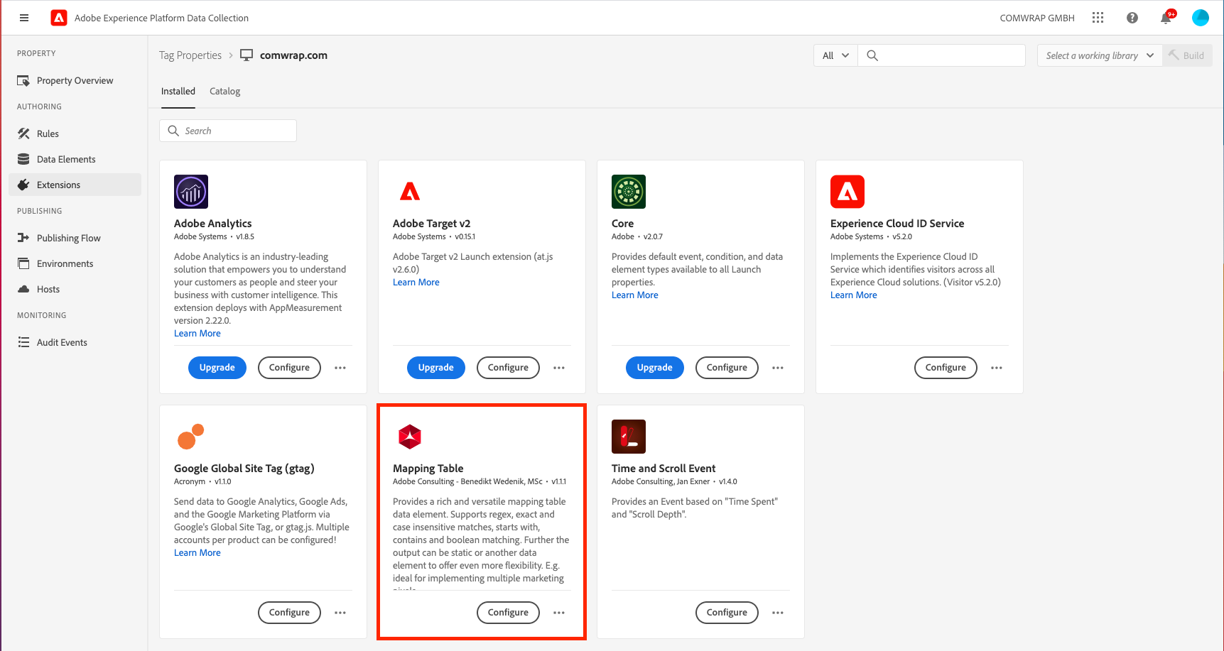
Task: Click the monitor icon next to comwrap.com
Action: pos(247,55)
